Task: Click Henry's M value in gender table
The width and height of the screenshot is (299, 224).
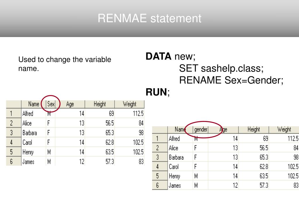Action: coord(196,176)
